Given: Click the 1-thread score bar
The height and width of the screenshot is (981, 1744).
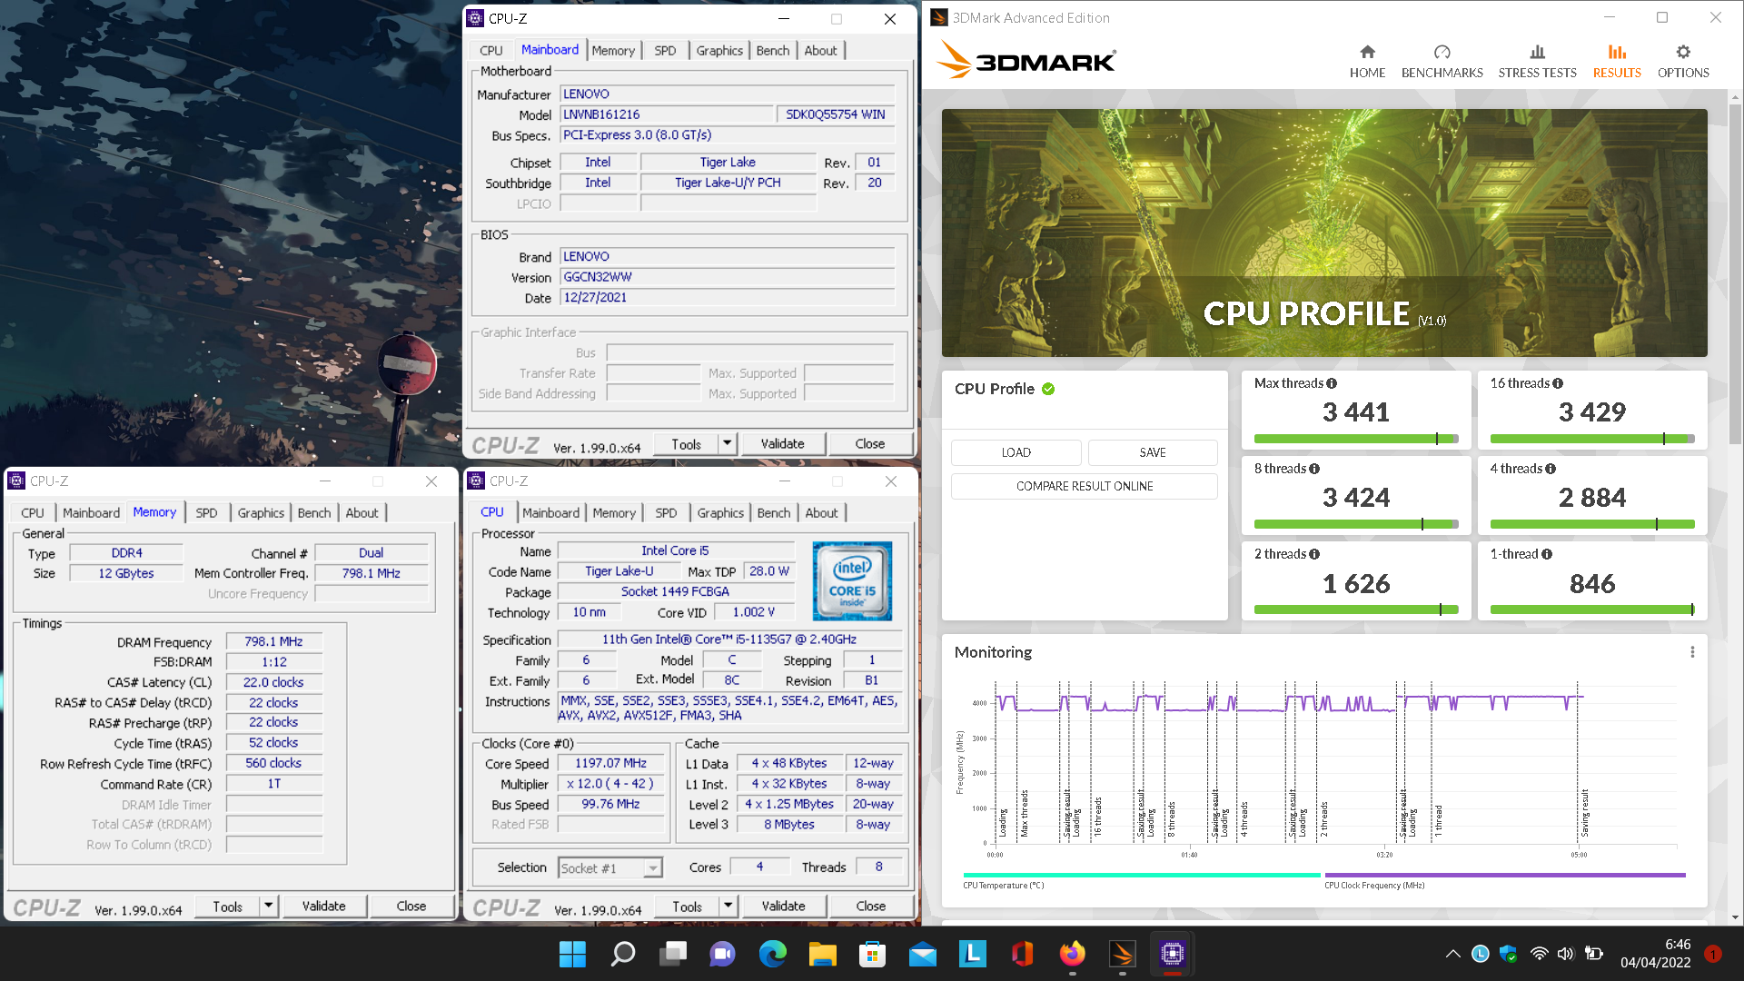Looking at the screenshot, I should (x=1592, y=609).
